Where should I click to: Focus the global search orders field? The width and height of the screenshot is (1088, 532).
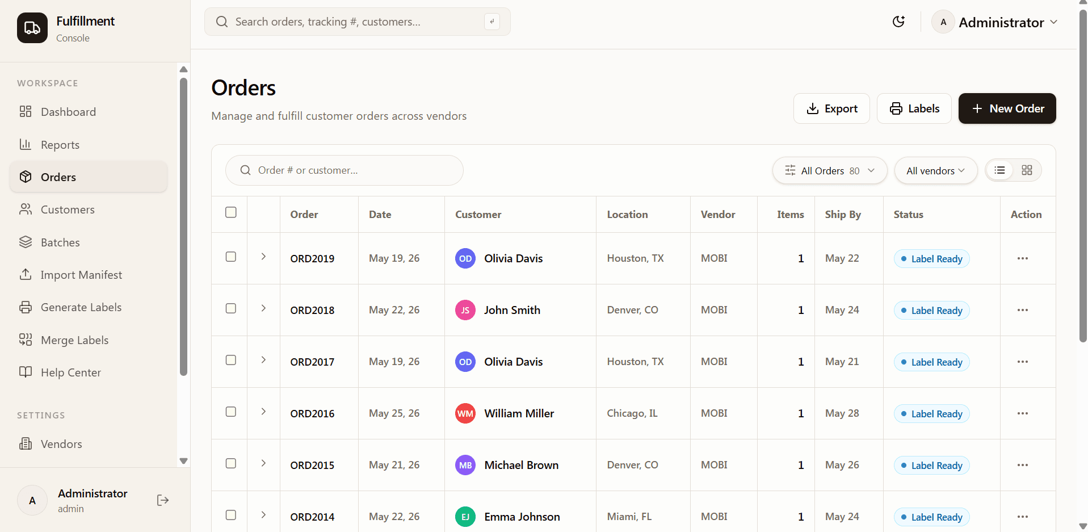click(358, 22)
